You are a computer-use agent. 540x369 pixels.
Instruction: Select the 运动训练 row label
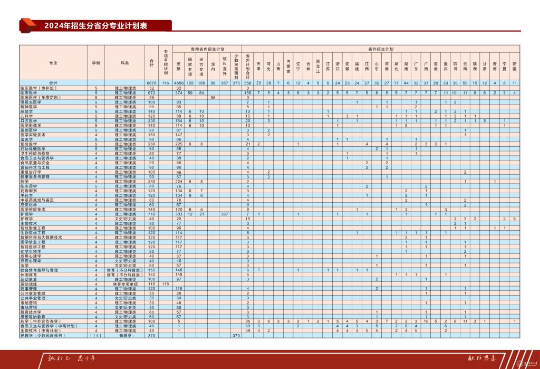tap(28, 284)
